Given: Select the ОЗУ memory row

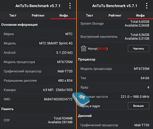Looking at the screenshot, I should (x=38, y=120).
